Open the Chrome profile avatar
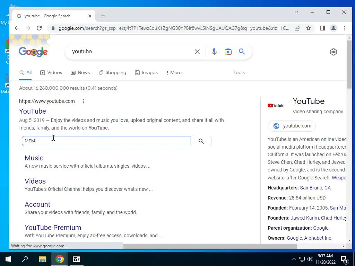Image resolution: width=355 pixels, height=266 pixels. pos(334,28)
